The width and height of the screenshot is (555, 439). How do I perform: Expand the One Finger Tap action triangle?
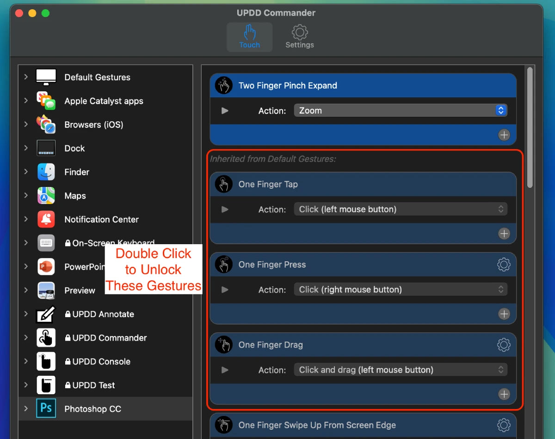pos(225,210)
